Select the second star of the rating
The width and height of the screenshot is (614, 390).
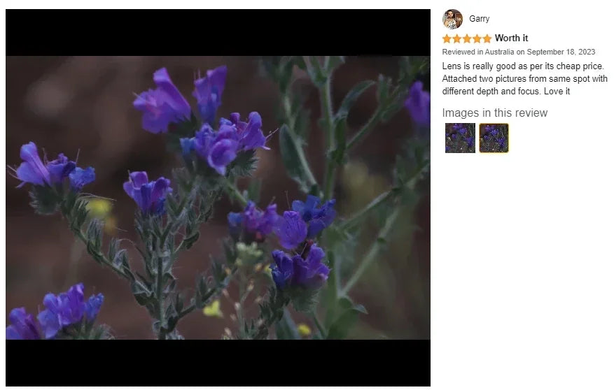click(457, 38)
